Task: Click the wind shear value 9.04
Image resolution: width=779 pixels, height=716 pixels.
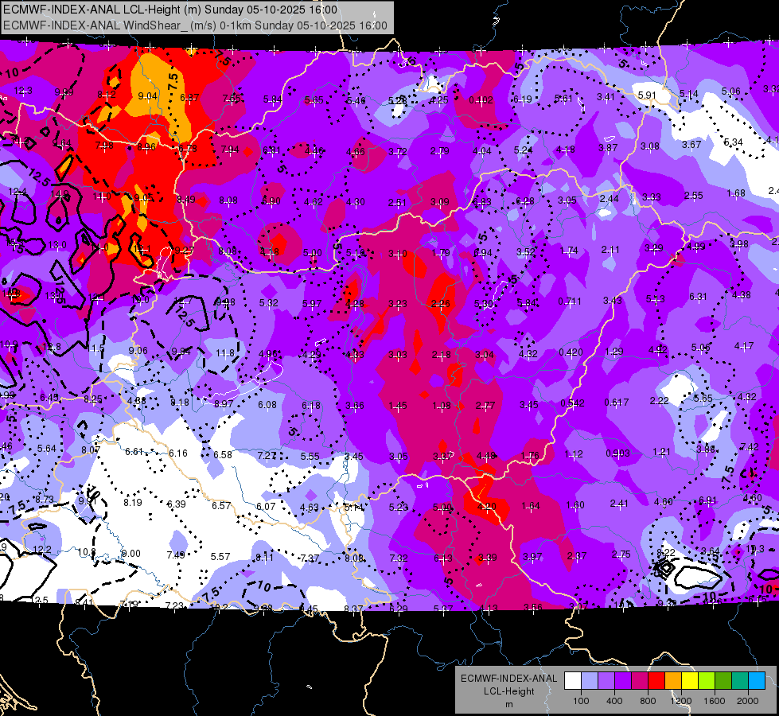Action: point(147,96)
